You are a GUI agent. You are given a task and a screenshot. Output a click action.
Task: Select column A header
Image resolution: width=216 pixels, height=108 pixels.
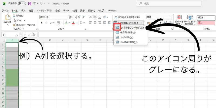[x=12, y=40]
